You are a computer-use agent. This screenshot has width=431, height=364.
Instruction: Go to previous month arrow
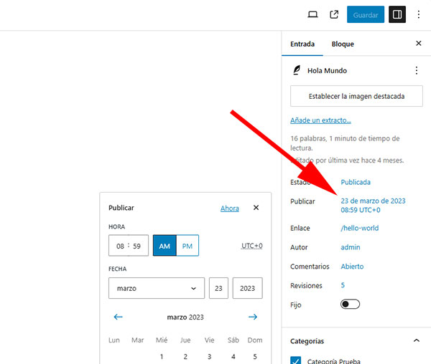[x=119, y=317]
